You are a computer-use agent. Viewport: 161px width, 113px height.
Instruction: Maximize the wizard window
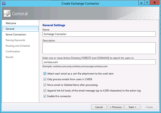(147, 3)
